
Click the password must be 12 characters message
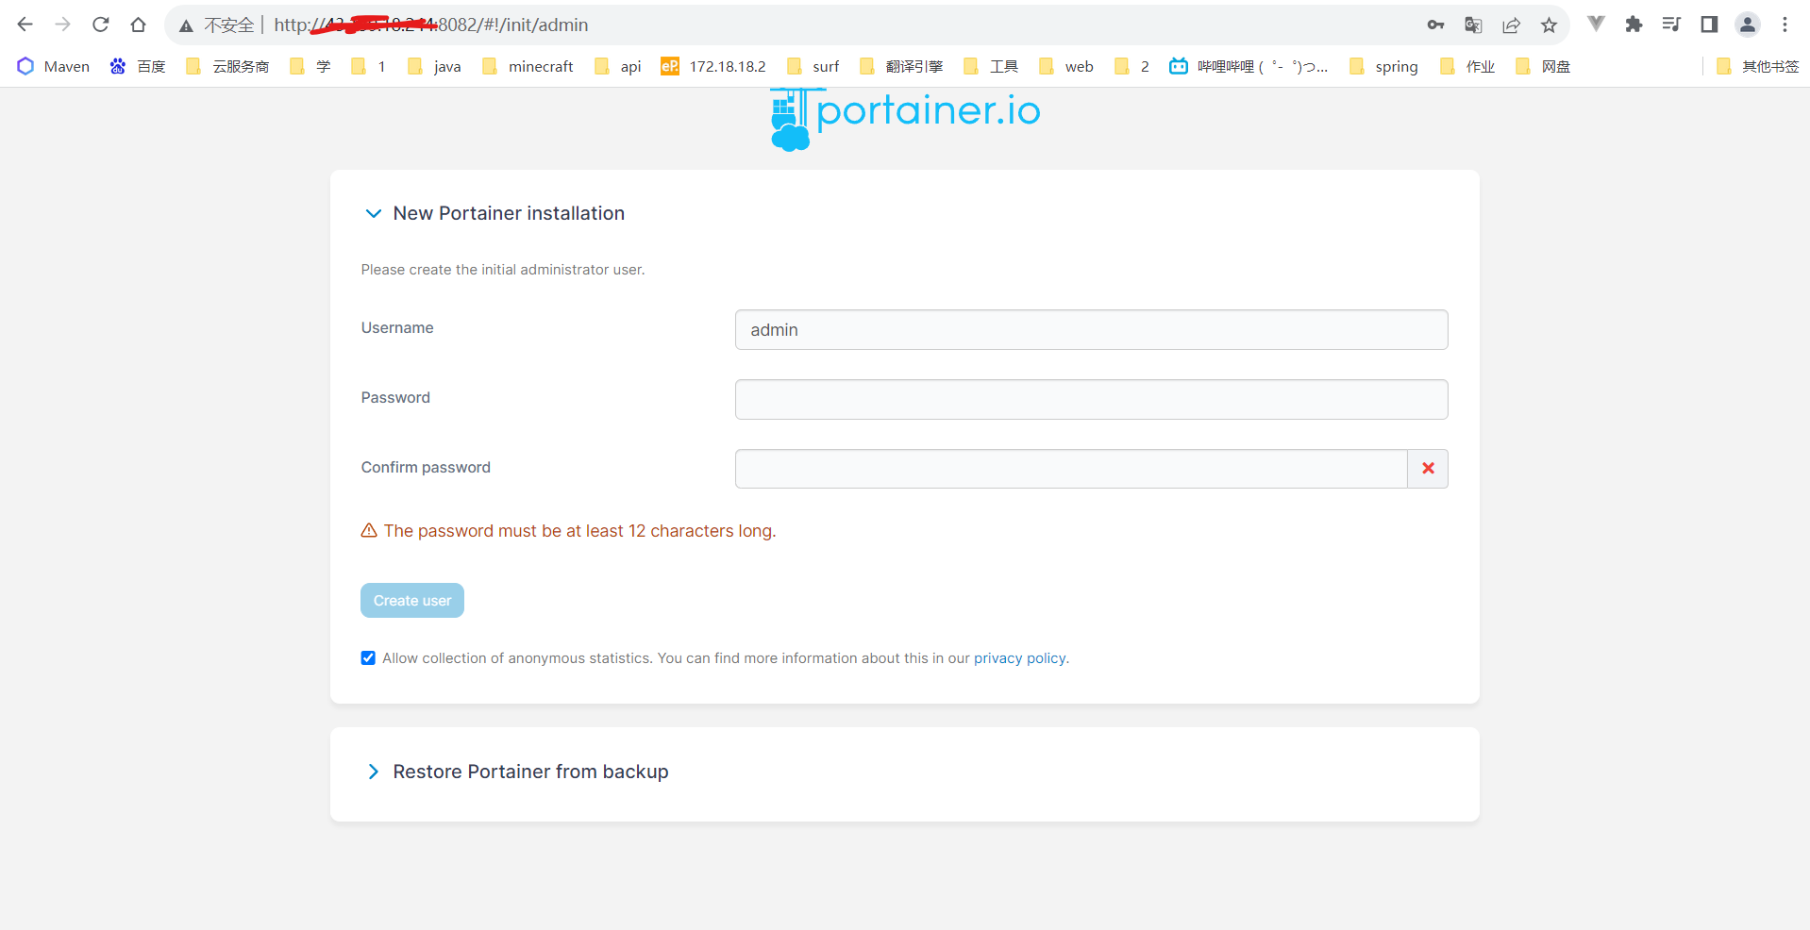579,531
